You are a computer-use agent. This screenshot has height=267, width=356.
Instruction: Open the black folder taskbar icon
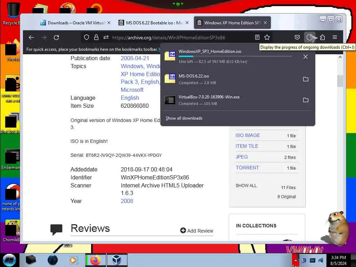(31, 260)
